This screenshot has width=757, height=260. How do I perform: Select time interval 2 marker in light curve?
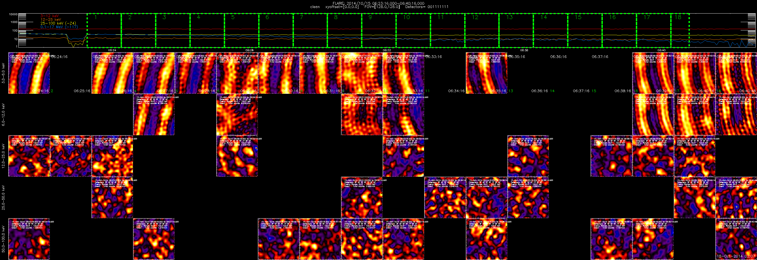click(x=130, y=17)
